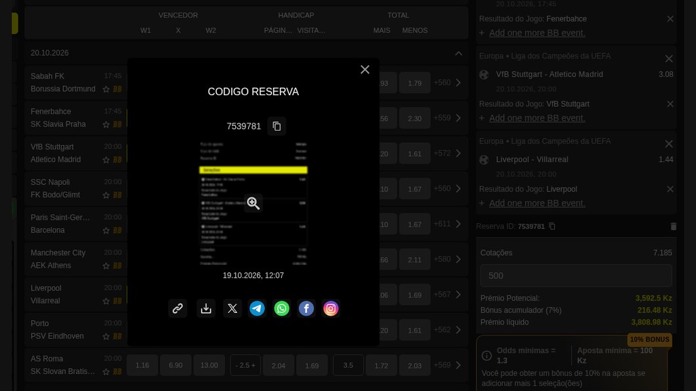Expand +569 markets for AS Roma match
Screen dimensions: 696x391
(x=448, y=365)
